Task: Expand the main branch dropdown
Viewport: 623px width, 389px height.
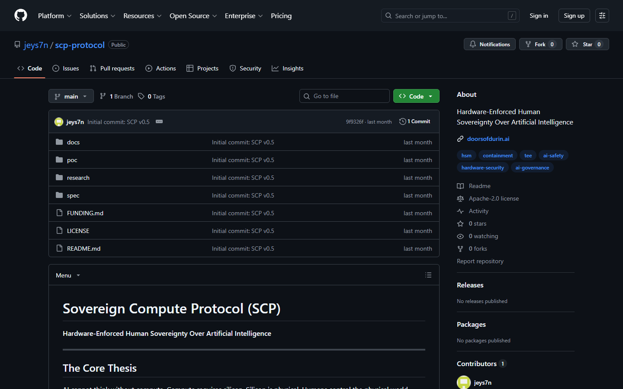Action: click(x=71, y=96)
